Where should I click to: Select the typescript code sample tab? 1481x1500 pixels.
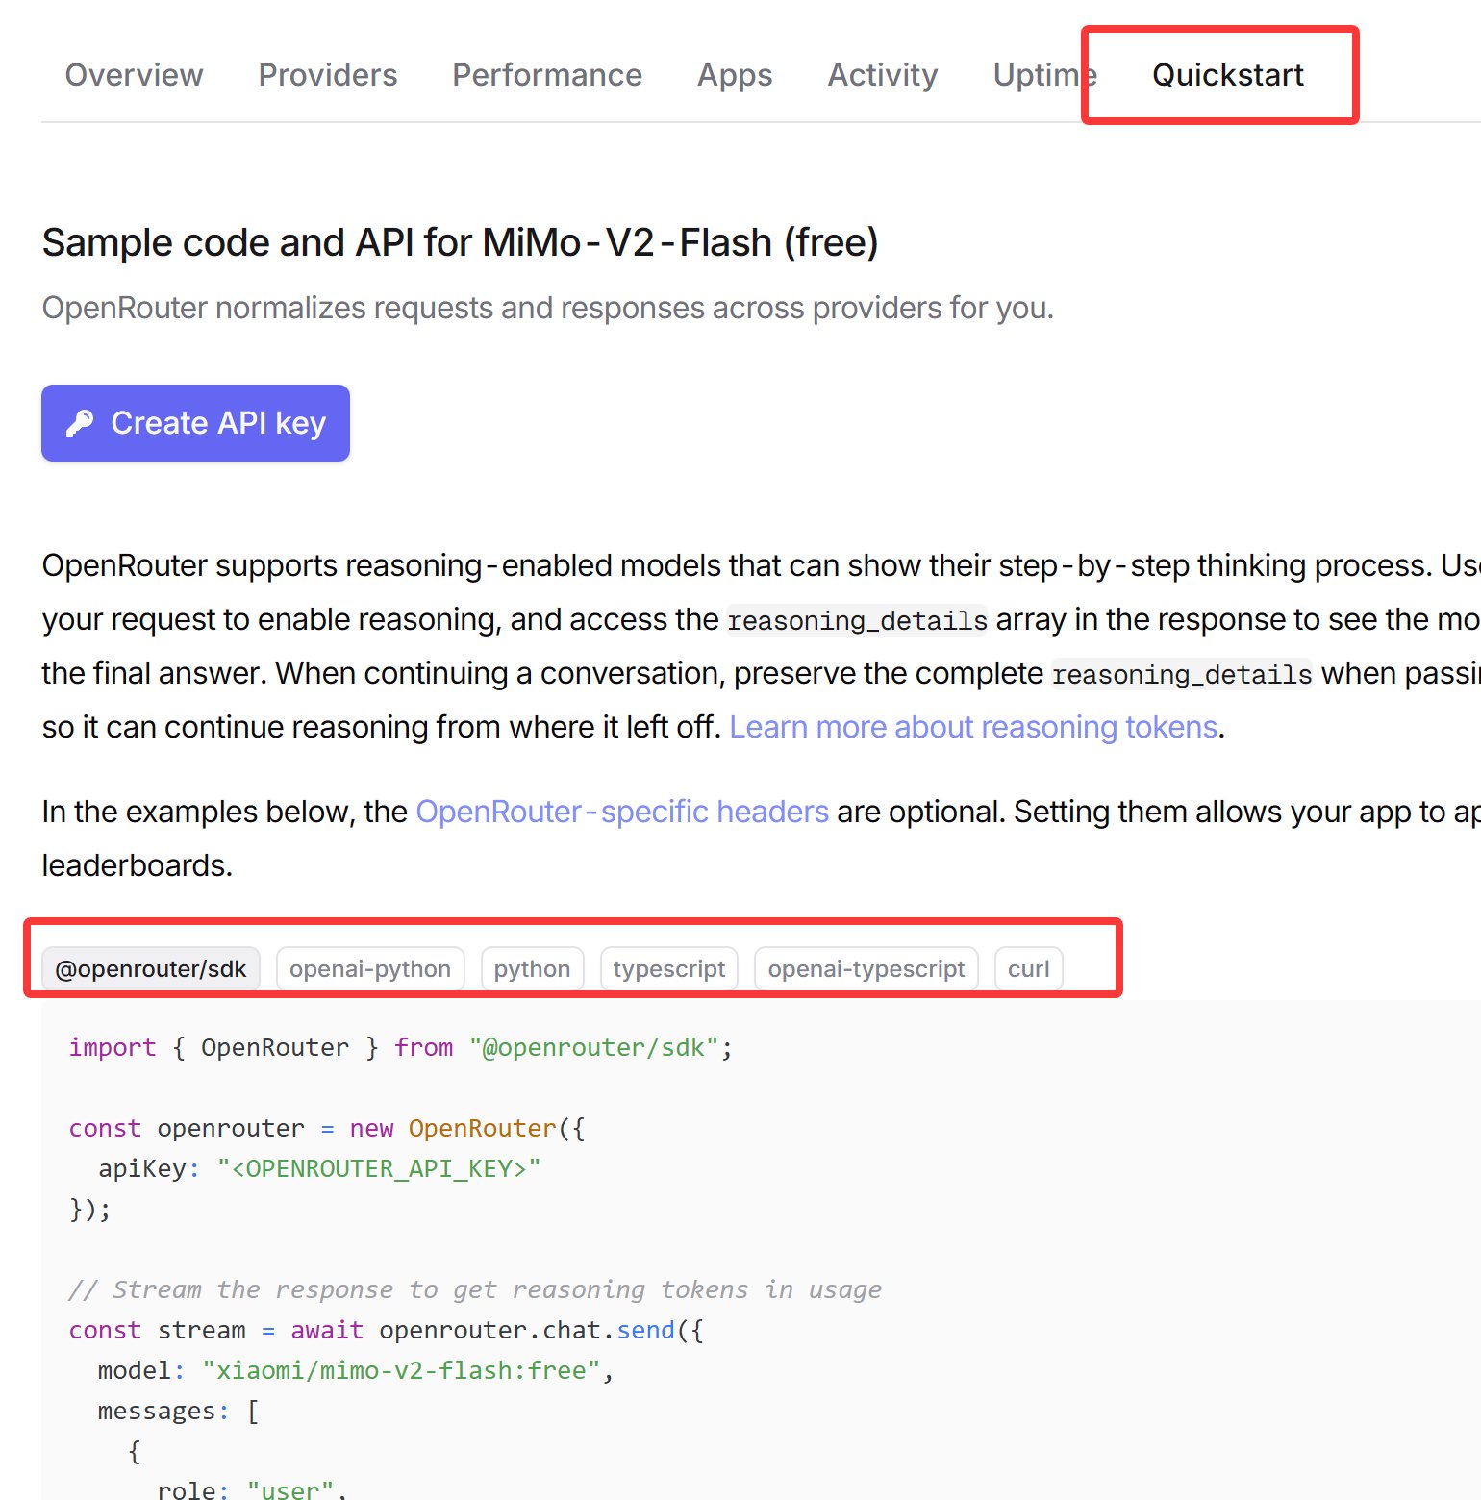coord(668,968)
